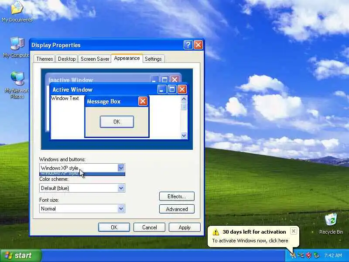Open the Start menu
The height and width of the screenshot is (262, 349).
[21, 255]
